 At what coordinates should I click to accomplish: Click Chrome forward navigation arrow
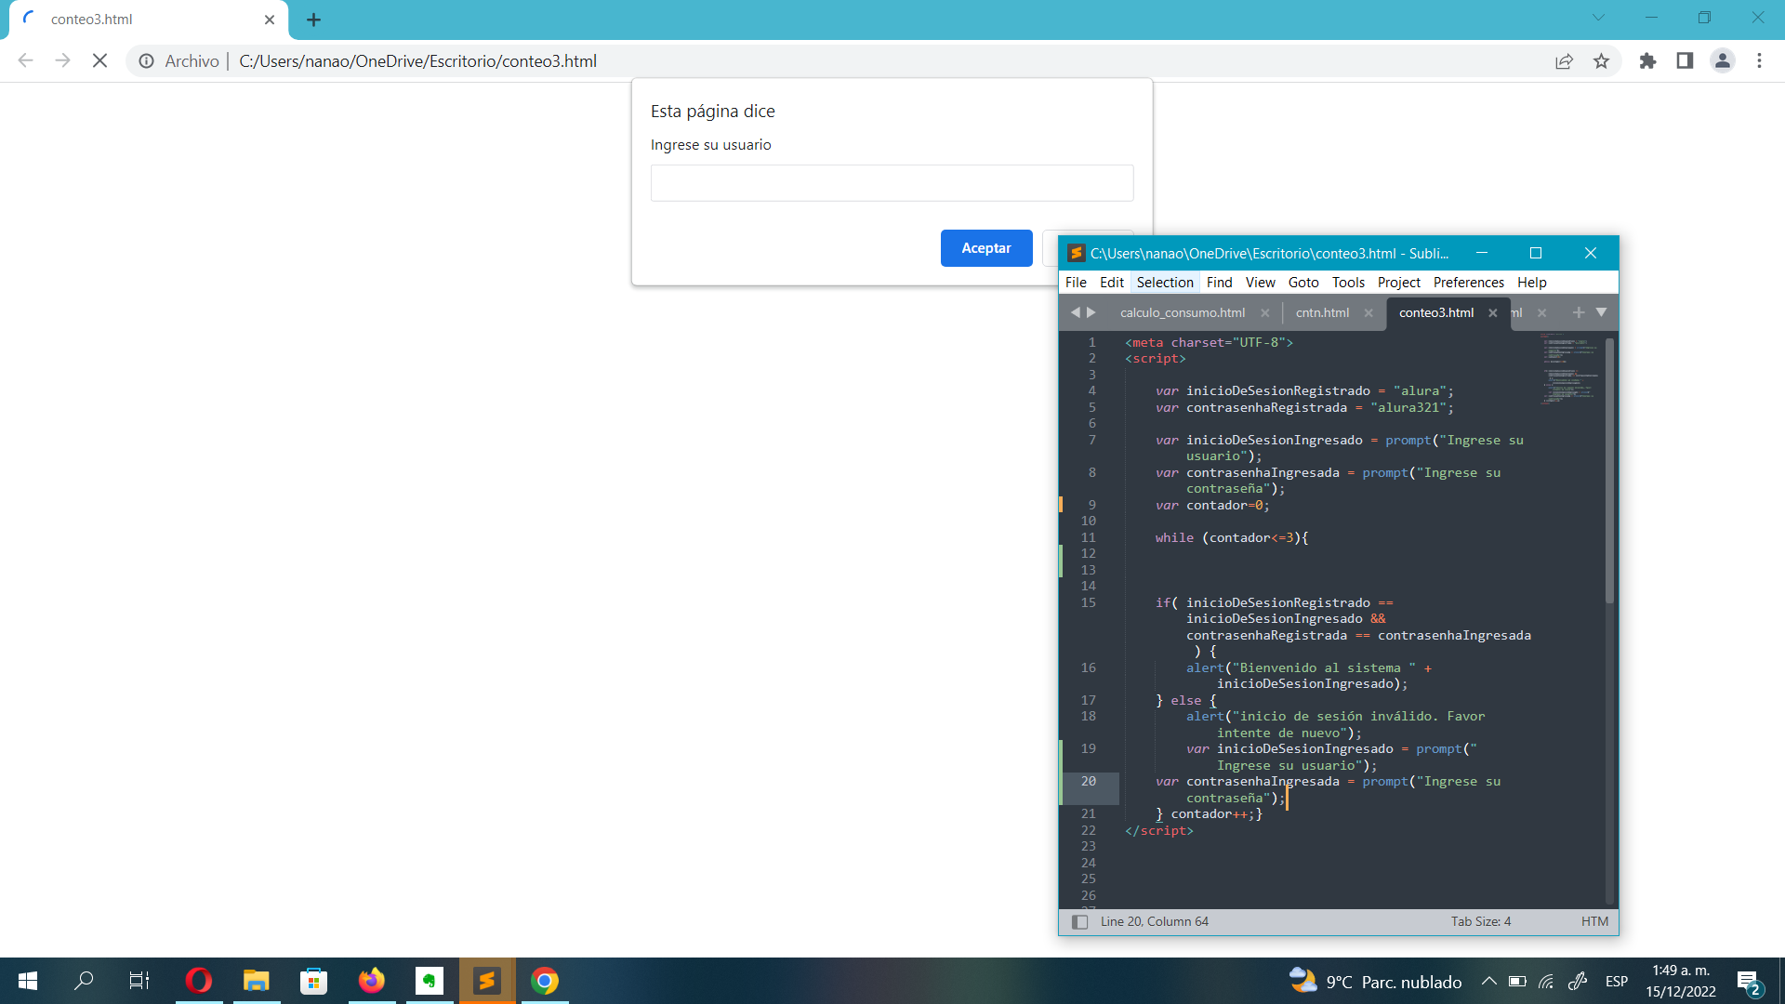coord(62,61)
